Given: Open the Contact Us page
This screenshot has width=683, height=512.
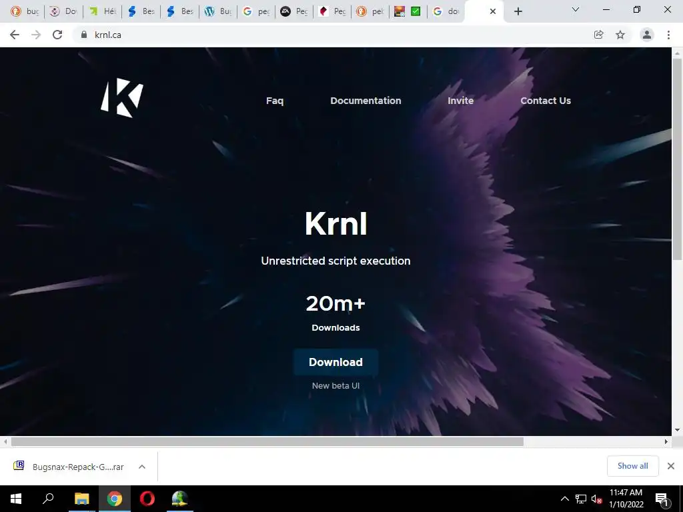Looking at the screenshot, I should pos(546,101).
